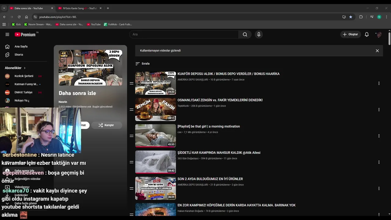Click the search magnifier button

(x=245, y=35)
